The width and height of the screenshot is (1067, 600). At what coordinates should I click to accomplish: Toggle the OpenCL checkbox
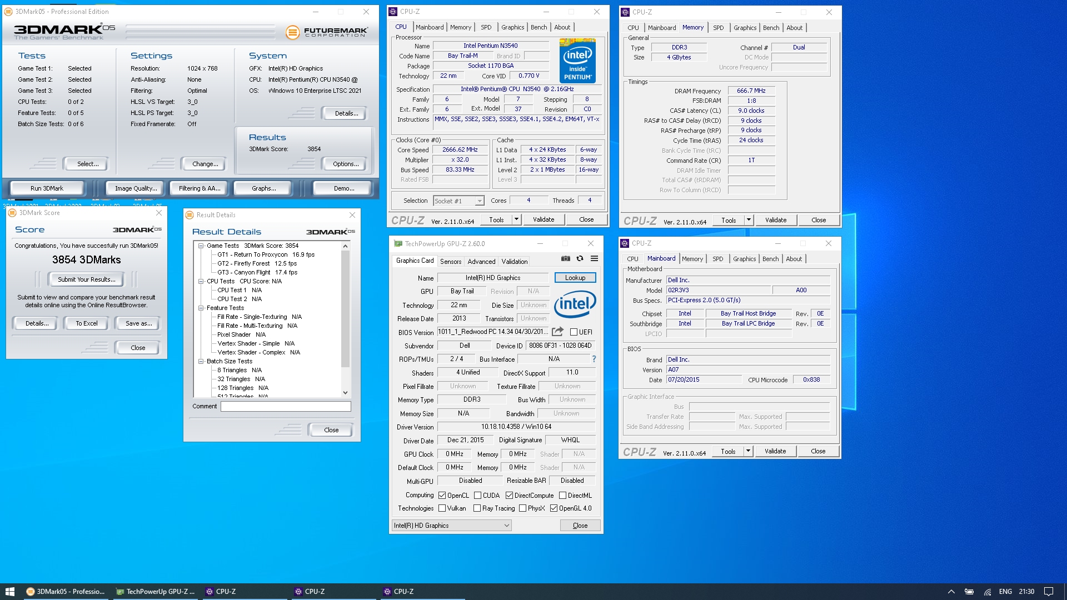click(x=442, y=496)
